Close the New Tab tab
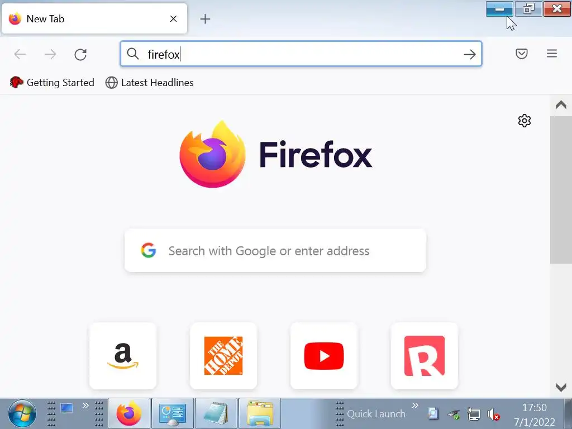This screenshot has width=572, height=429. click(x=173, y=18)
